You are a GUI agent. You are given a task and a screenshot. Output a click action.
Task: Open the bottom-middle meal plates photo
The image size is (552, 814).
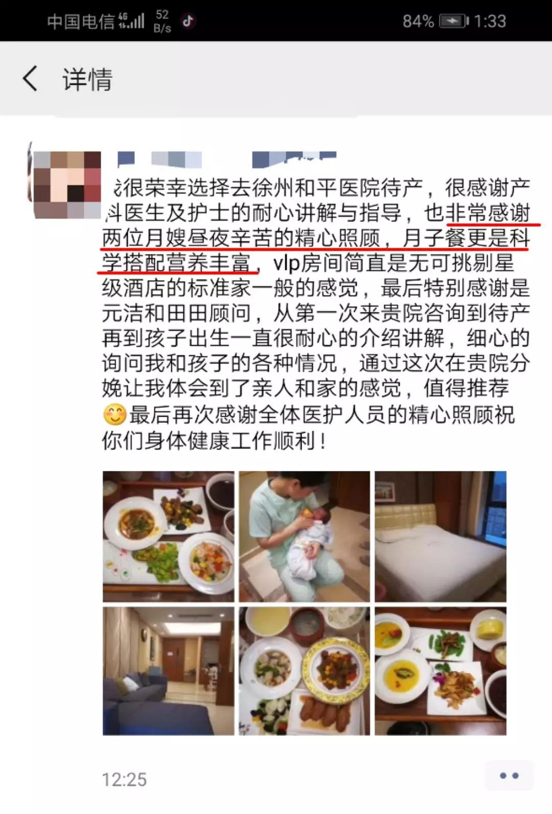305,671
